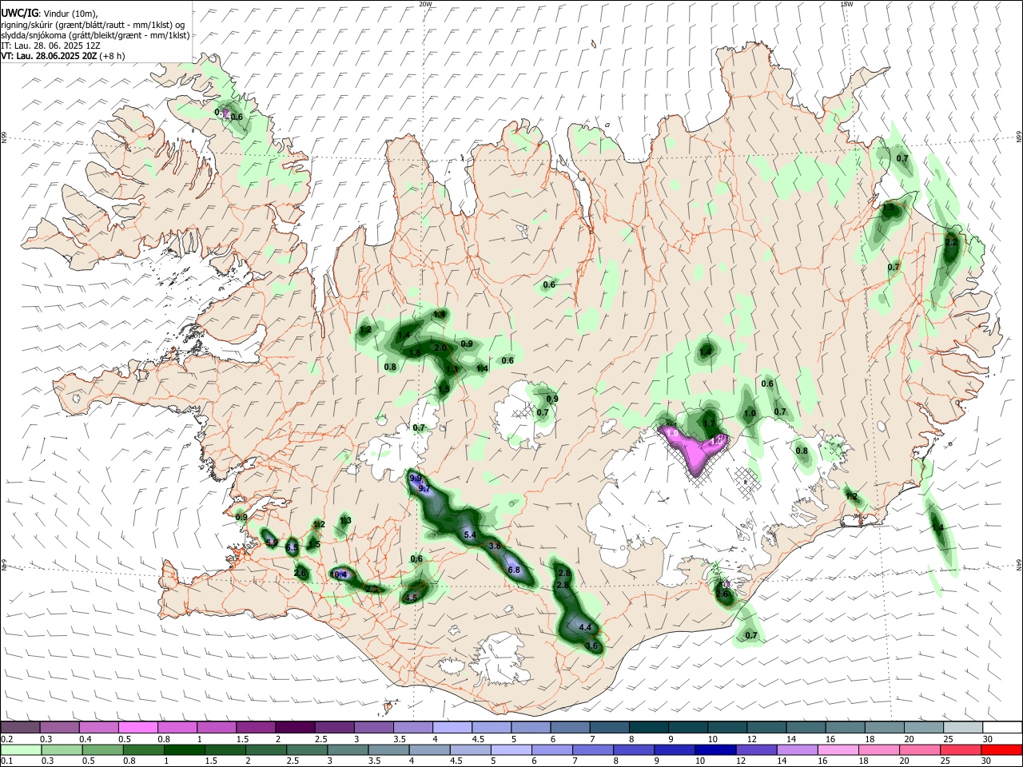Image resolution: width=1023 pixels, height=767 pixels.
Task: Click the '9.9' precipitation value on the map
Action: (416, 478)
